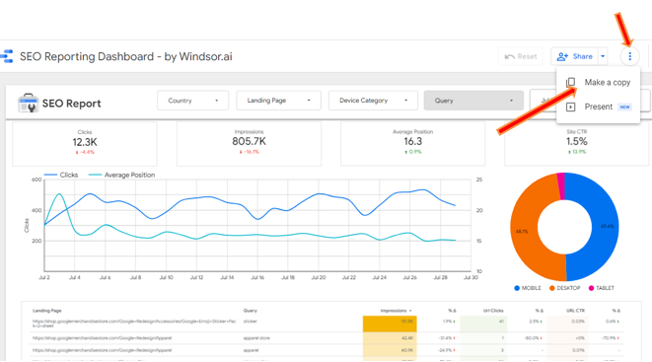Click the Landing Page column header
The image size is (652, 362).
tap(47, 311)
